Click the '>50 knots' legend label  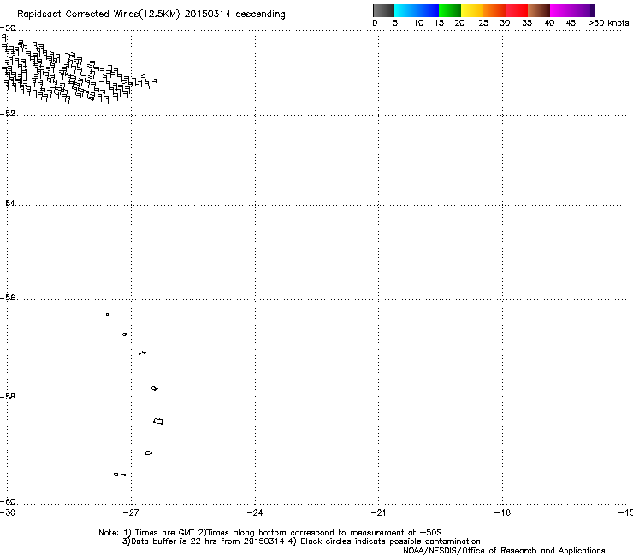point(608,23)
